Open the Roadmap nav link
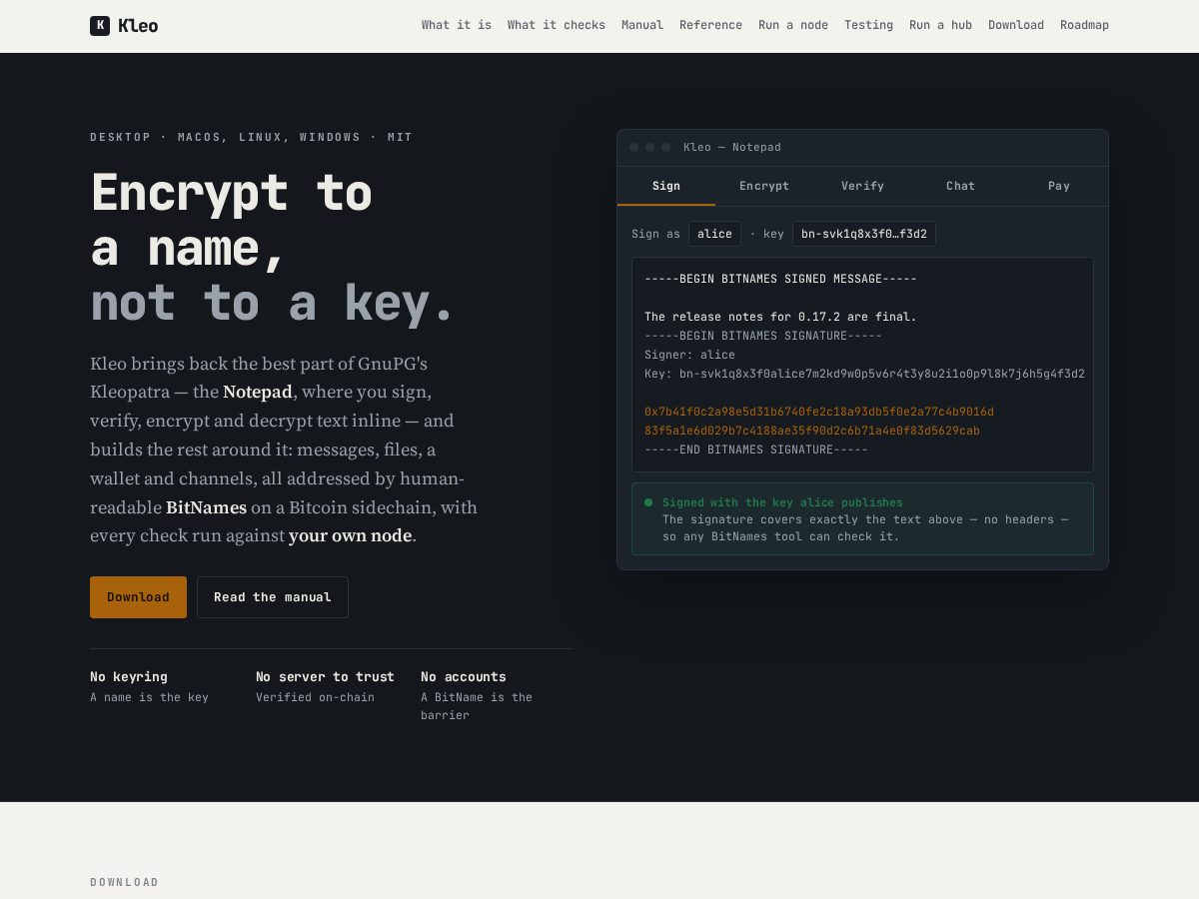 [1084, 25]
